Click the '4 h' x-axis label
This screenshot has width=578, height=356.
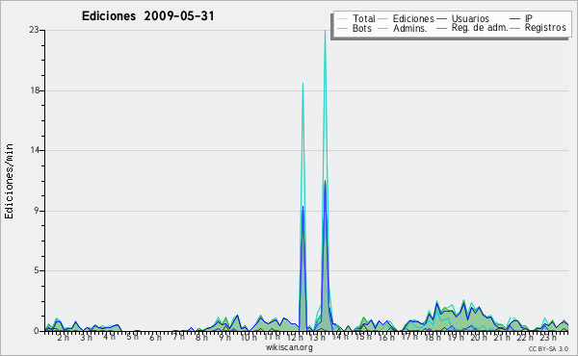tap(109, 337)
